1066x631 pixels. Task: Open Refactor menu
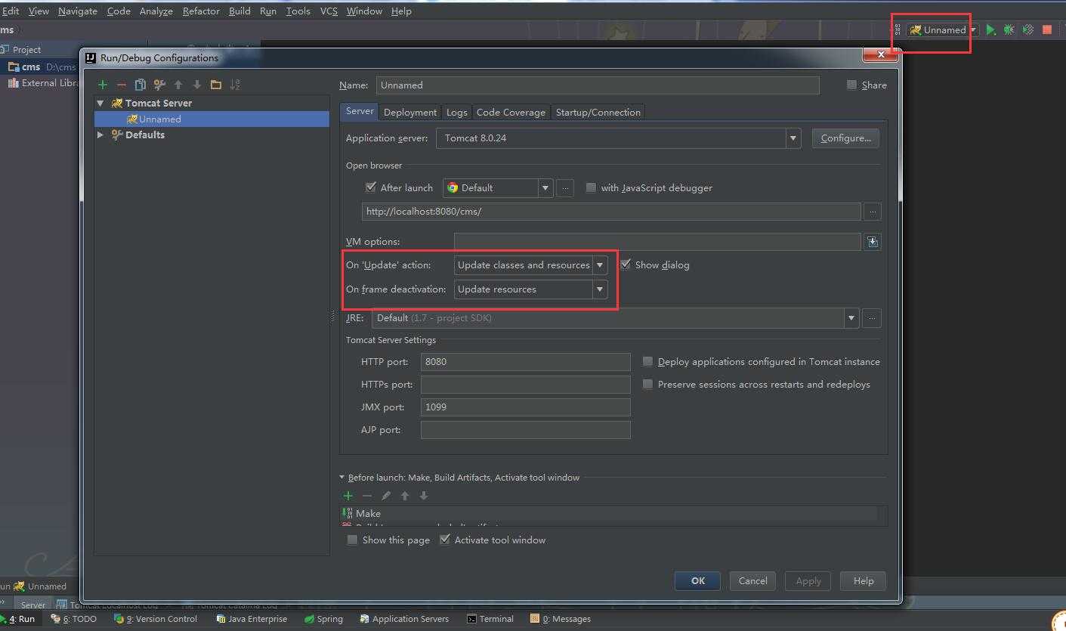pyautogui.click(x=201, y=11)
